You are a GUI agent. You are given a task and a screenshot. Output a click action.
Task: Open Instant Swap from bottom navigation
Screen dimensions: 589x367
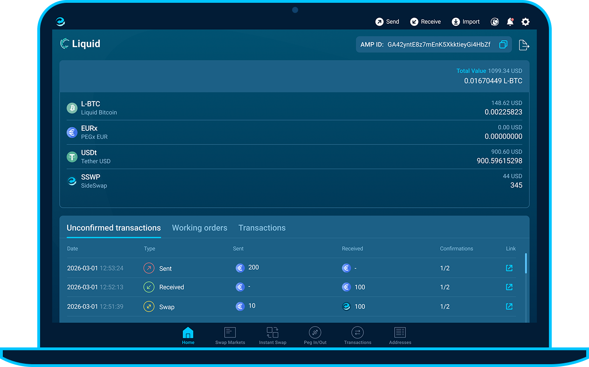pyautogui.click(x=273, y=335)
